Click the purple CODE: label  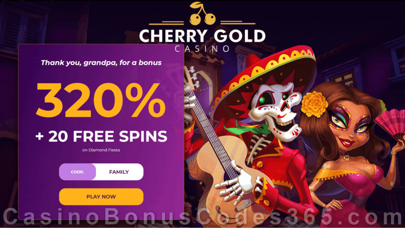[77, 172]
